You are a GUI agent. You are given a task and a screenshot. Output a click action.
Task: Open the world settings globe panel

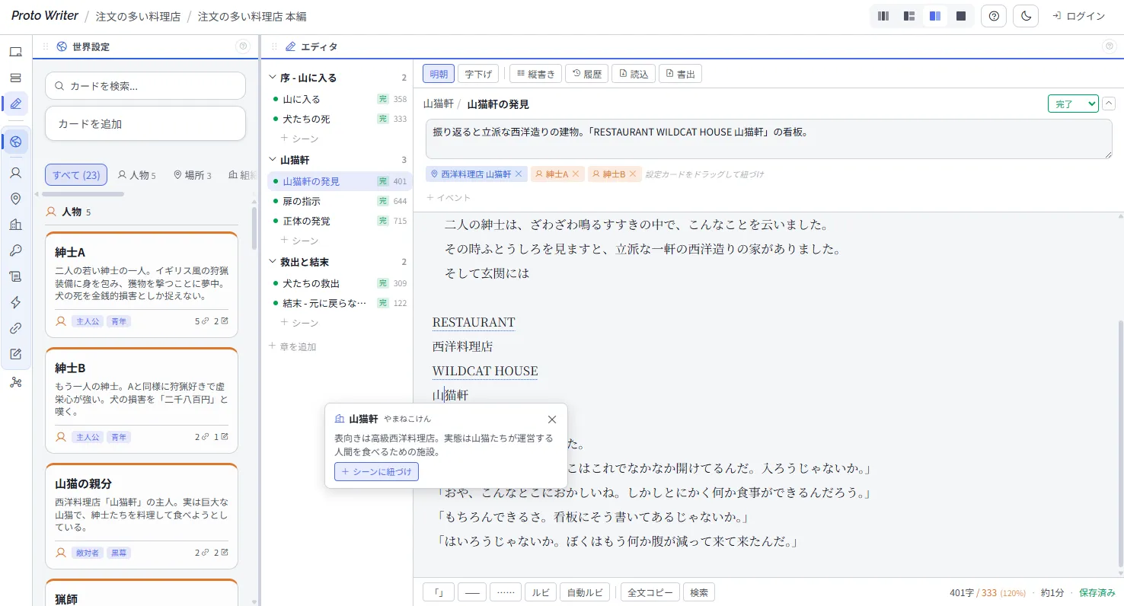click(x=16, y=141)
